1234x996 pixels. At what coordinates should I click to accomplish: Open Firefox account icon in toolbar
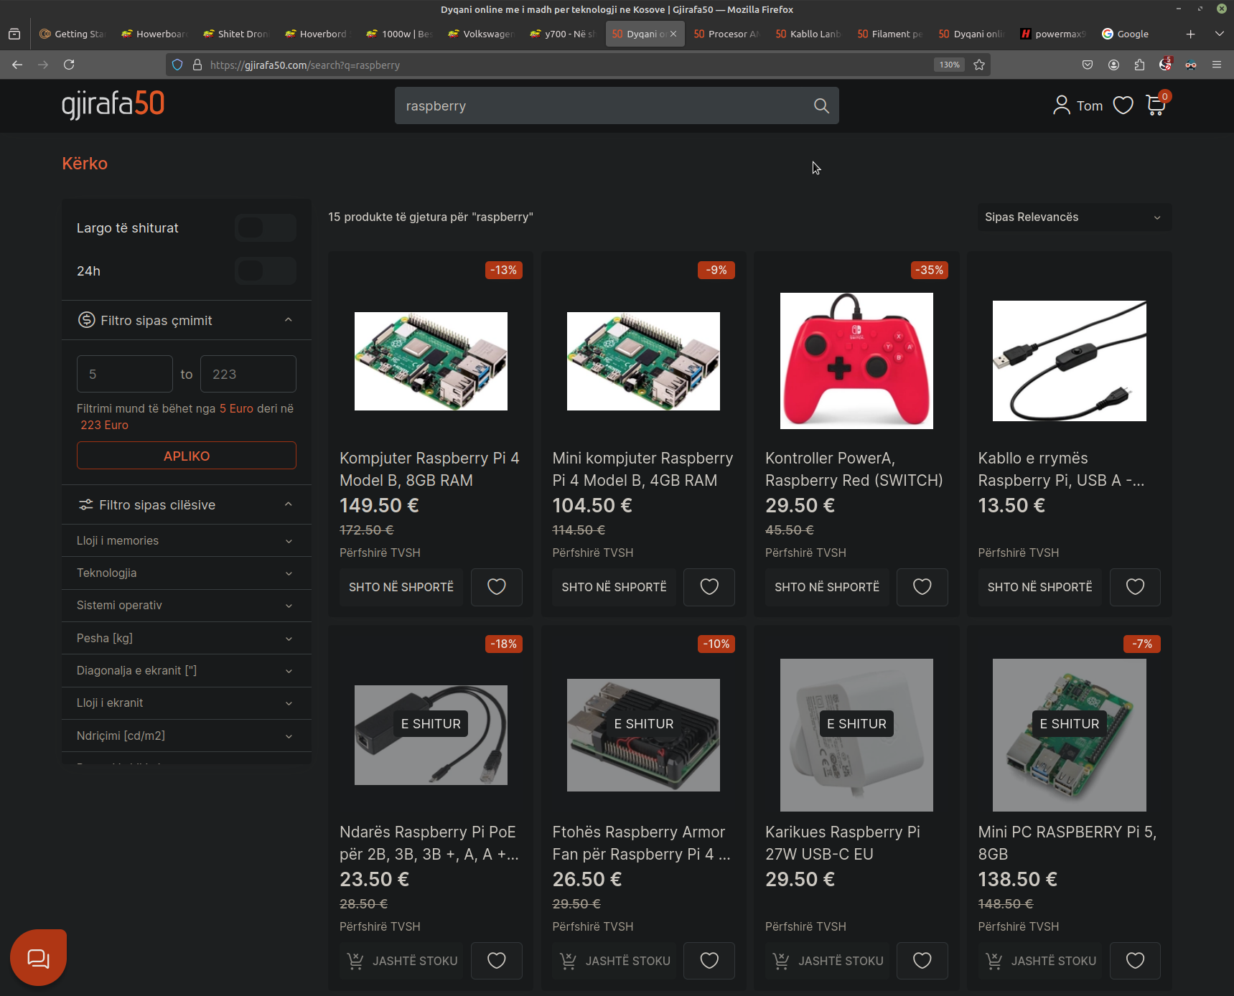(1113, 65)
